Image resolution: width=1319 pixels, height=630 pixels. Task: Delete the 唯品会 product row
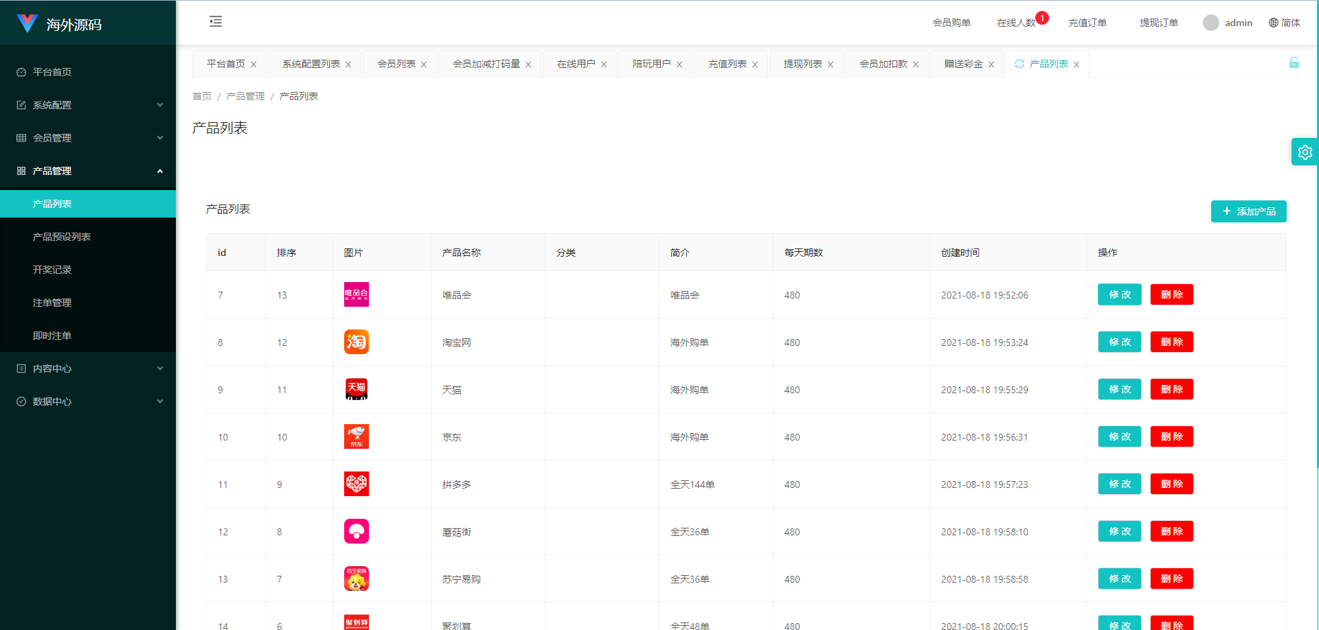click(1171, 294)
